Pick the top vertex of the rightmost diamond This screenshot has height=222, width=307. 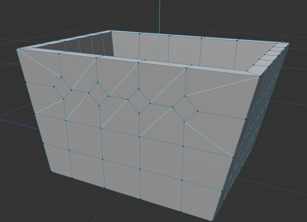pyautogui.click(x=185, y=96)
